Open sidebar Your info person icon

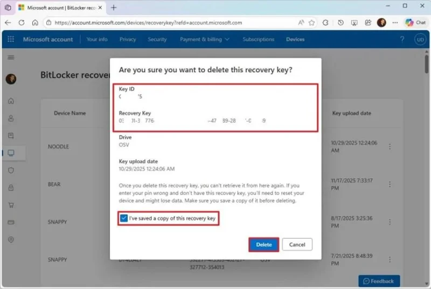(11, 118)
